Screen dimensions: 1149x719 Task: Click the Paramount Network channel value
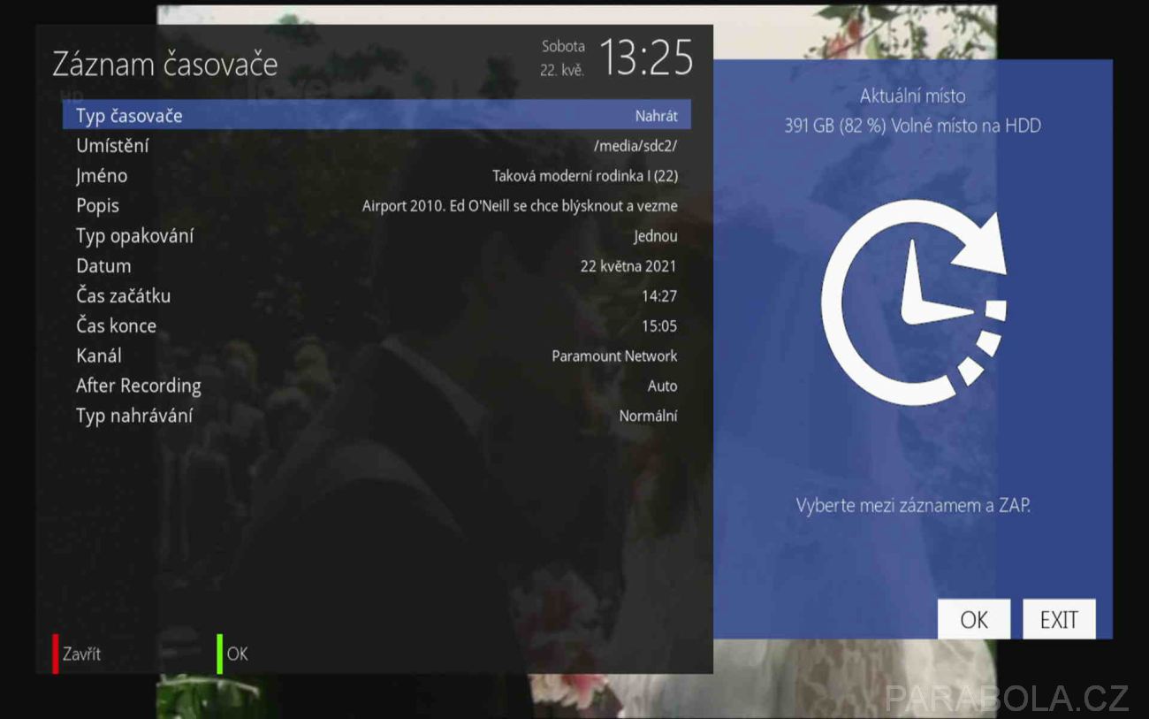click(614, 356)
